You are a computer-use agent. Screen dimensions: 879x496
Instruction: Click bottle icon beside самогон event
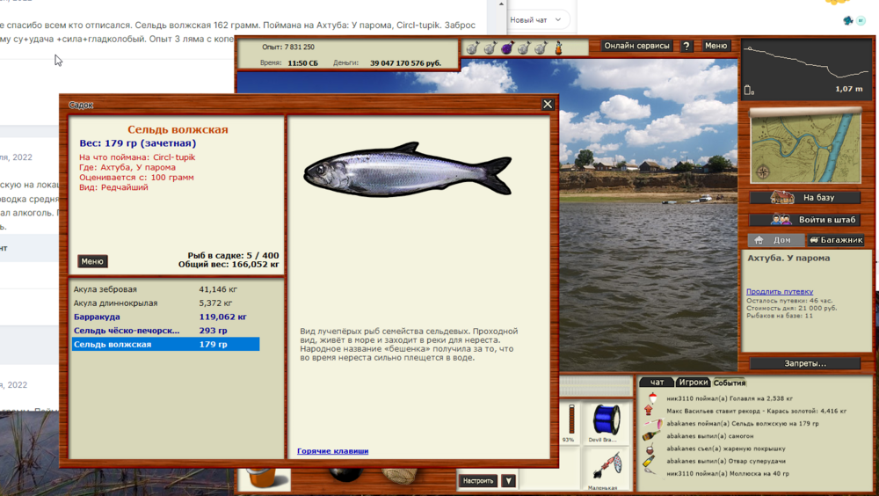point(650,436)
